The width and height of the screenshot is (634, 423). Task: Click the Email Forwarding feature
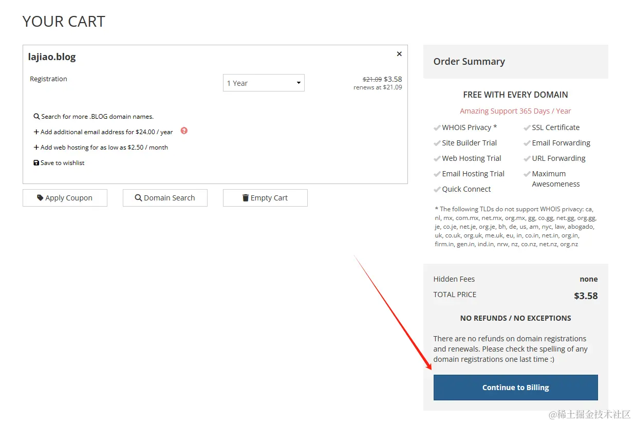(561, 143)
